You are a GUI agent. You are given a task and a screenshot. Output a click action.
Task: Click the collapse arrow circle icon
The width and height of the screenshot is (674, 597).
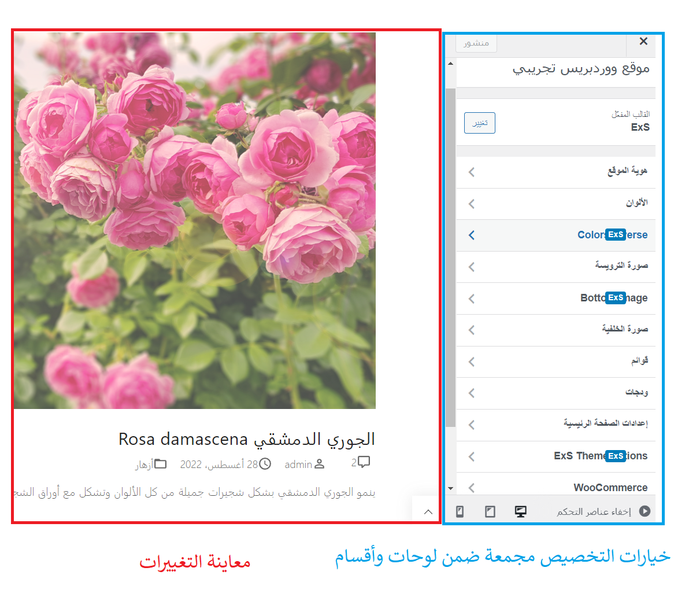click(645, 511)
